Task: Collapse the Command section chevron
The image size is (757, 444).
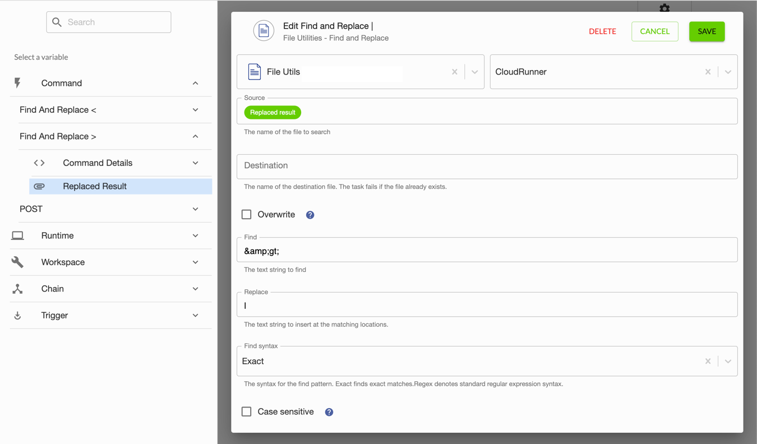Action: (195, 83)
